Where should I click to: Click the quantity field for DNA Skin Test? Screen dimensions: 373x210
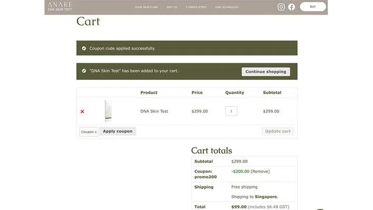click(x=231, y=111)
